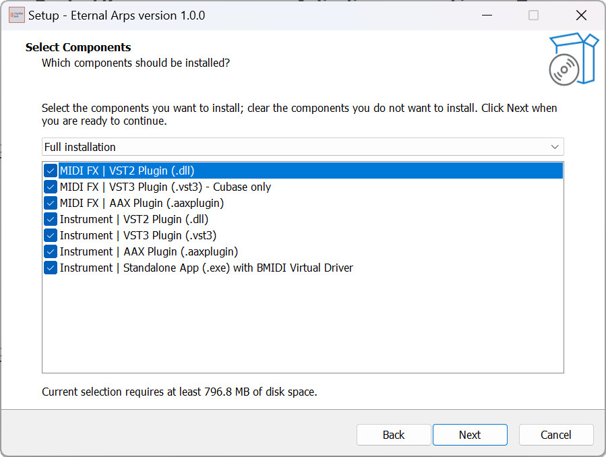
Task: Toggle Standalone App with BMIDI Virtual Driver checkbox
Action: 51,268
